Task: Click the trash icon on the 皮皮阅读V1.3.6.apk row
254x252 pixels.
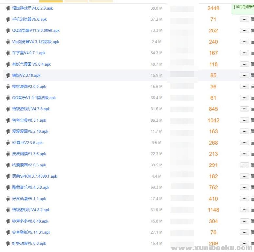Action: [252, 154]
